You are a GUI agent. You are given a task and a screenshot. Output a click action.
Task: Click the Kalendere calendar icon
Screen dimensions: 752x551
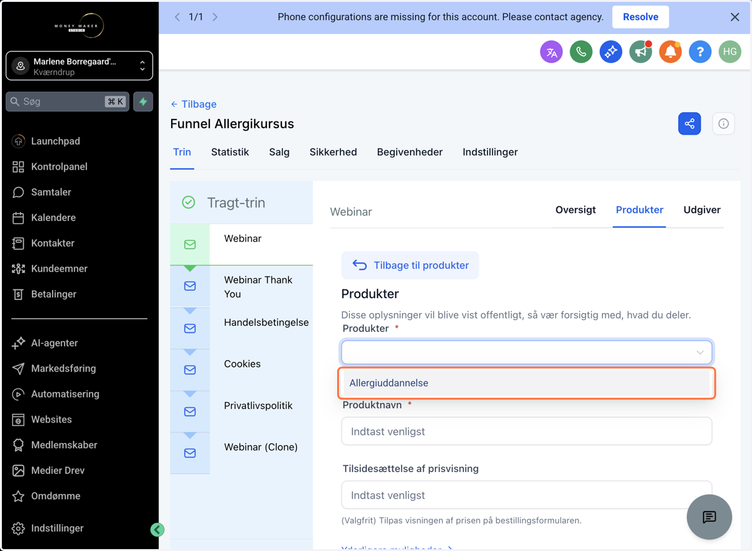coord(18,218)
